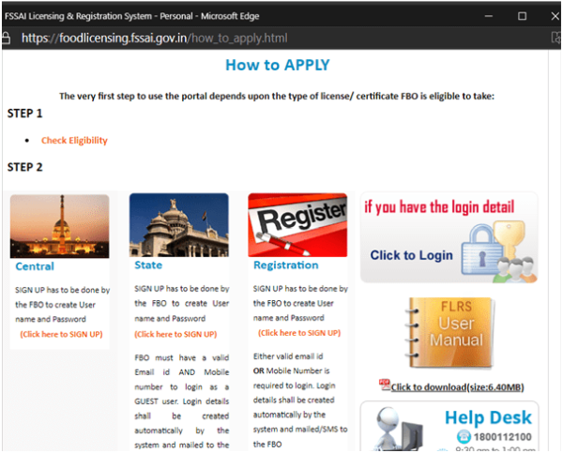
Task: Click the URL address field
Action: pos(235,38)
